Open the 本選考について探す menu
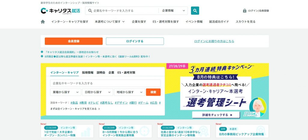This screenshot has width=308, height=140. pos(109,22)
